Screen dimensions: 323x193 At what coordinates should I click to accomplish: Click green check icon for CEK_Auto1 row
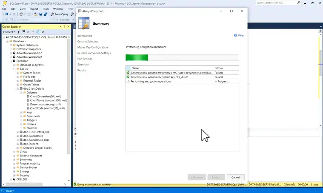[128, 77]
